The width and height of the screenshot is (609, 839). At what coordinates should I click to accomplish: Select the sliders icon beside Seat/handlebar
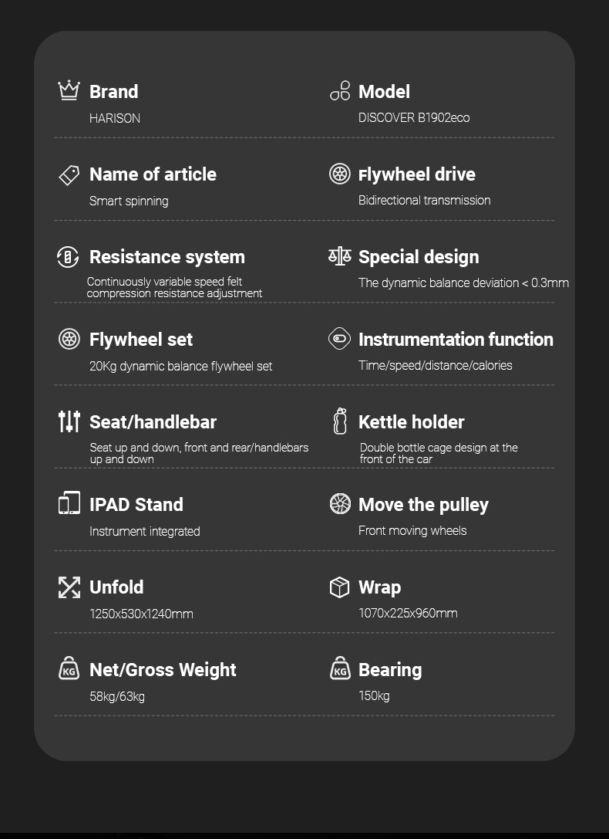click(x=69, y=421)
